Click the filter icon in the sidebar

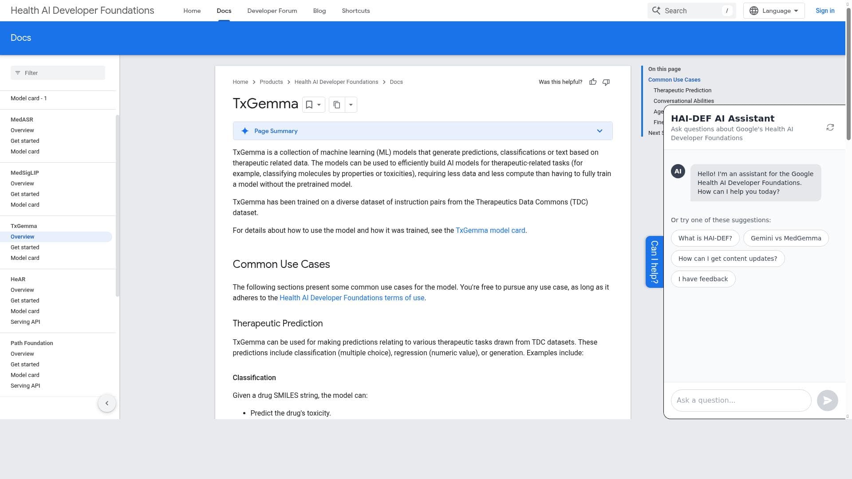pyautogui.click(x=18, y=73)
